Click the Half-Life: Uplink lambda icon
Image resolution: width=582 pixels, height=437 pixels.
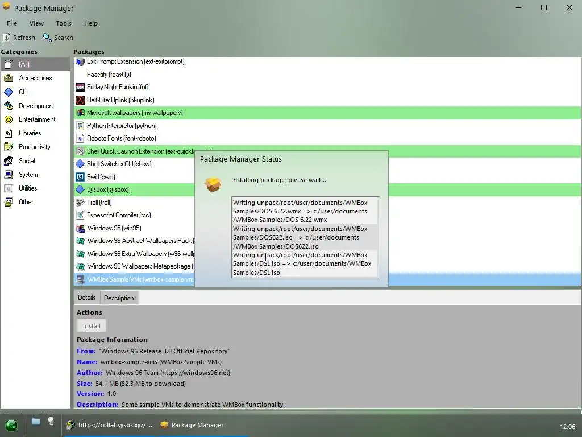pyautogui.click(x=80, y=100)
